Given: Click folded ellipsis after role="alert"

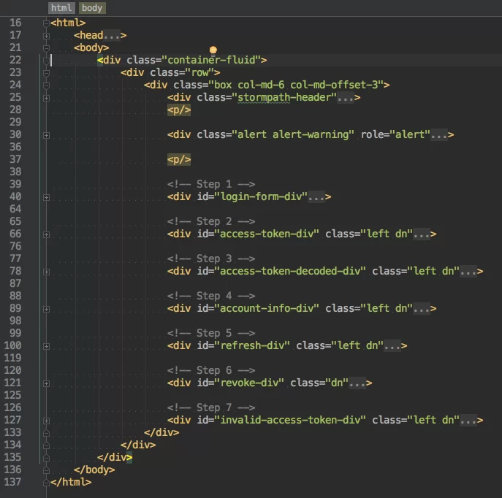Looking at the screenshot, I should coord(439,134).
